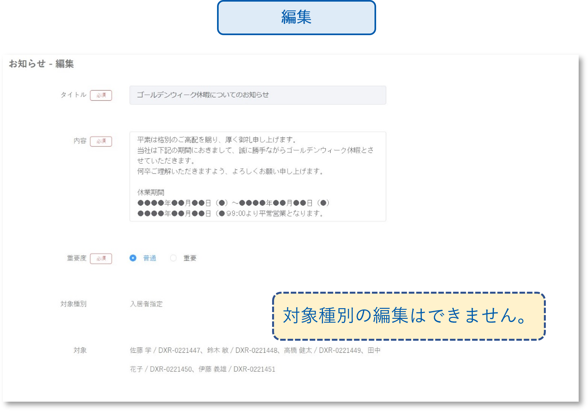The height and width of the screenshot is (411, 588).
Task: Click the 必須 badge next to 重要度
Action: [101, 258]
